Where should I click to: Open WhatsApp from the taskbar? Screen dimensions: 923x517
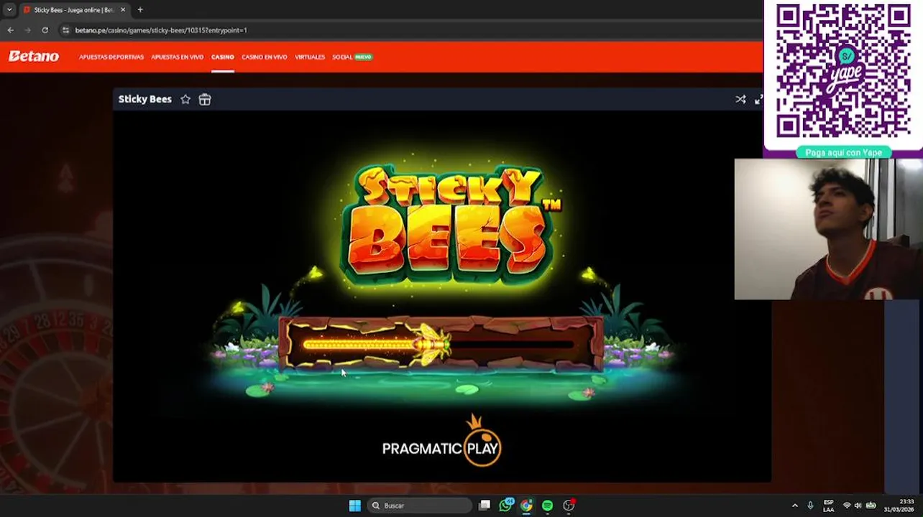pyautogui.click(x=505, y=506)
